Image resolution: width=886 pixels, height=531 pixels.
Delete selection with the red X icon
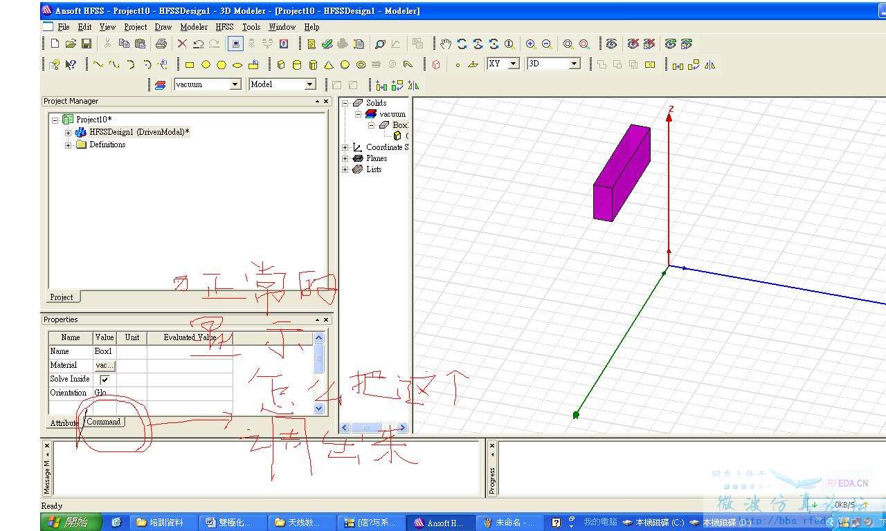point(182,44)
